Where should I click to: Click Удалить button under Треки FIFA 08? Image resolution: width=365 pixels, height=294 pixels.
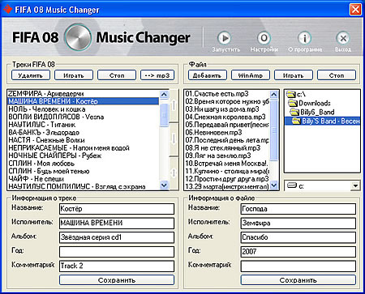point(31,75)
